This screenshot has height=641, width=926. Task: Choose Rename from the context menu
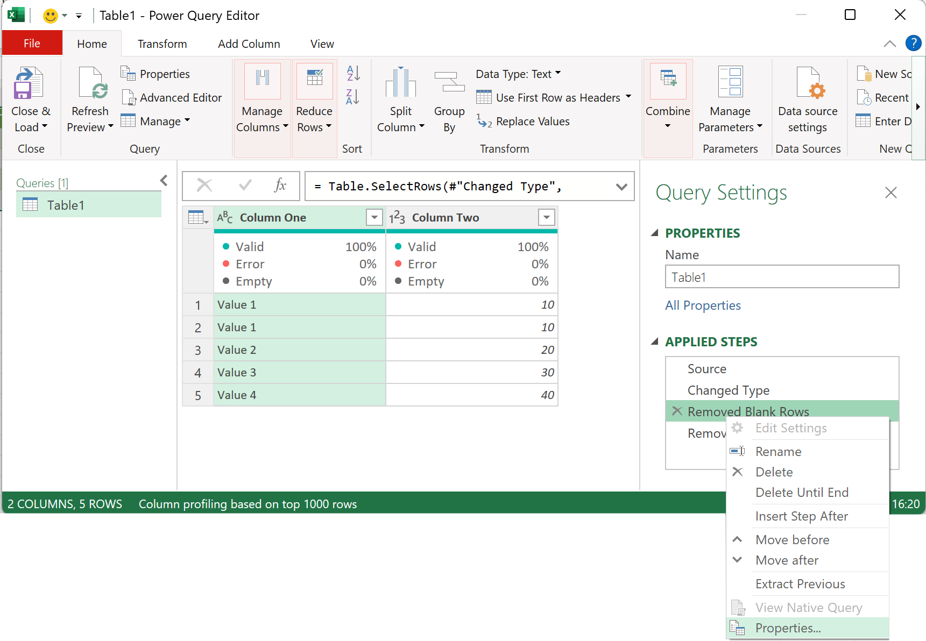tap(807, 452)
